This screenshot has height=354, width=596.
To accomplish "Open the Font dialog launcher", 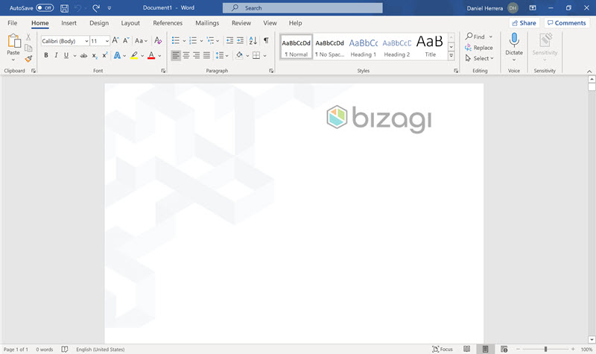I will [163, 71].
